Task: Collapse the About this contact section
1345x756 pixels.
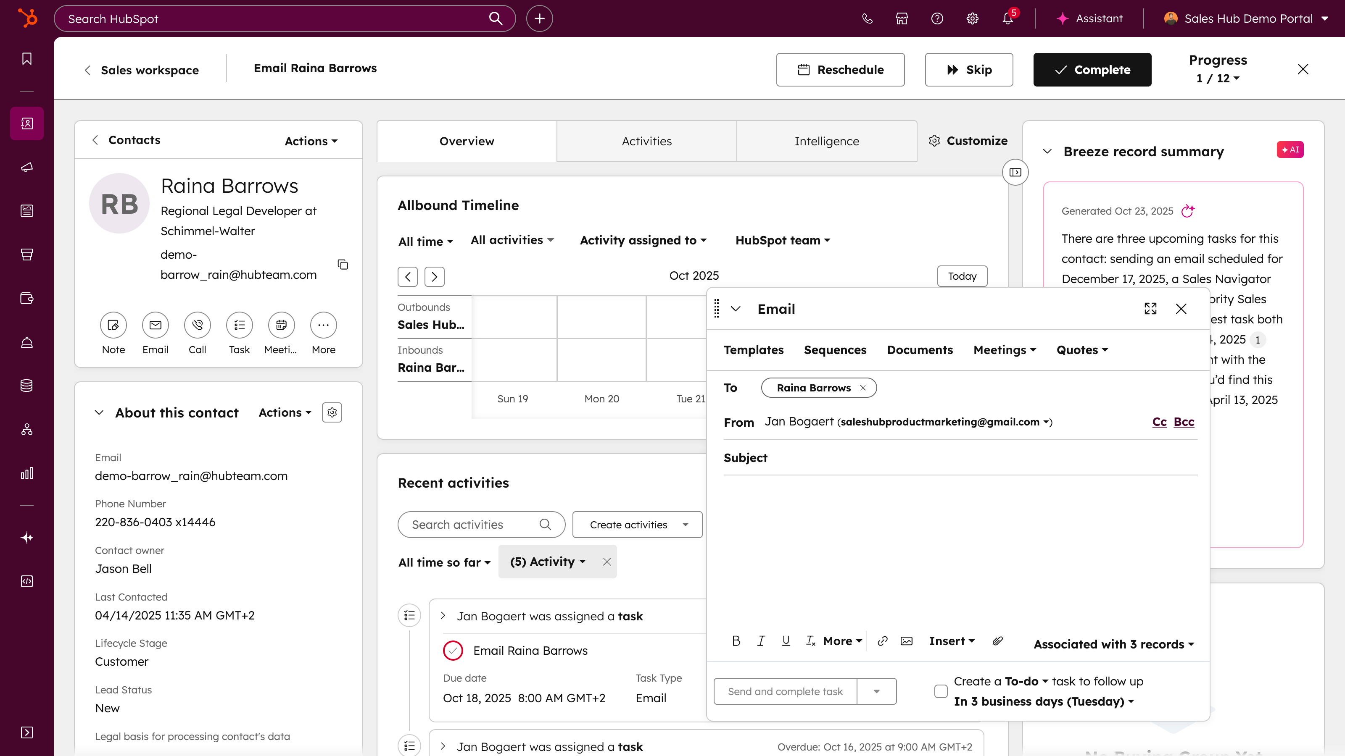Action: point(99,413)
